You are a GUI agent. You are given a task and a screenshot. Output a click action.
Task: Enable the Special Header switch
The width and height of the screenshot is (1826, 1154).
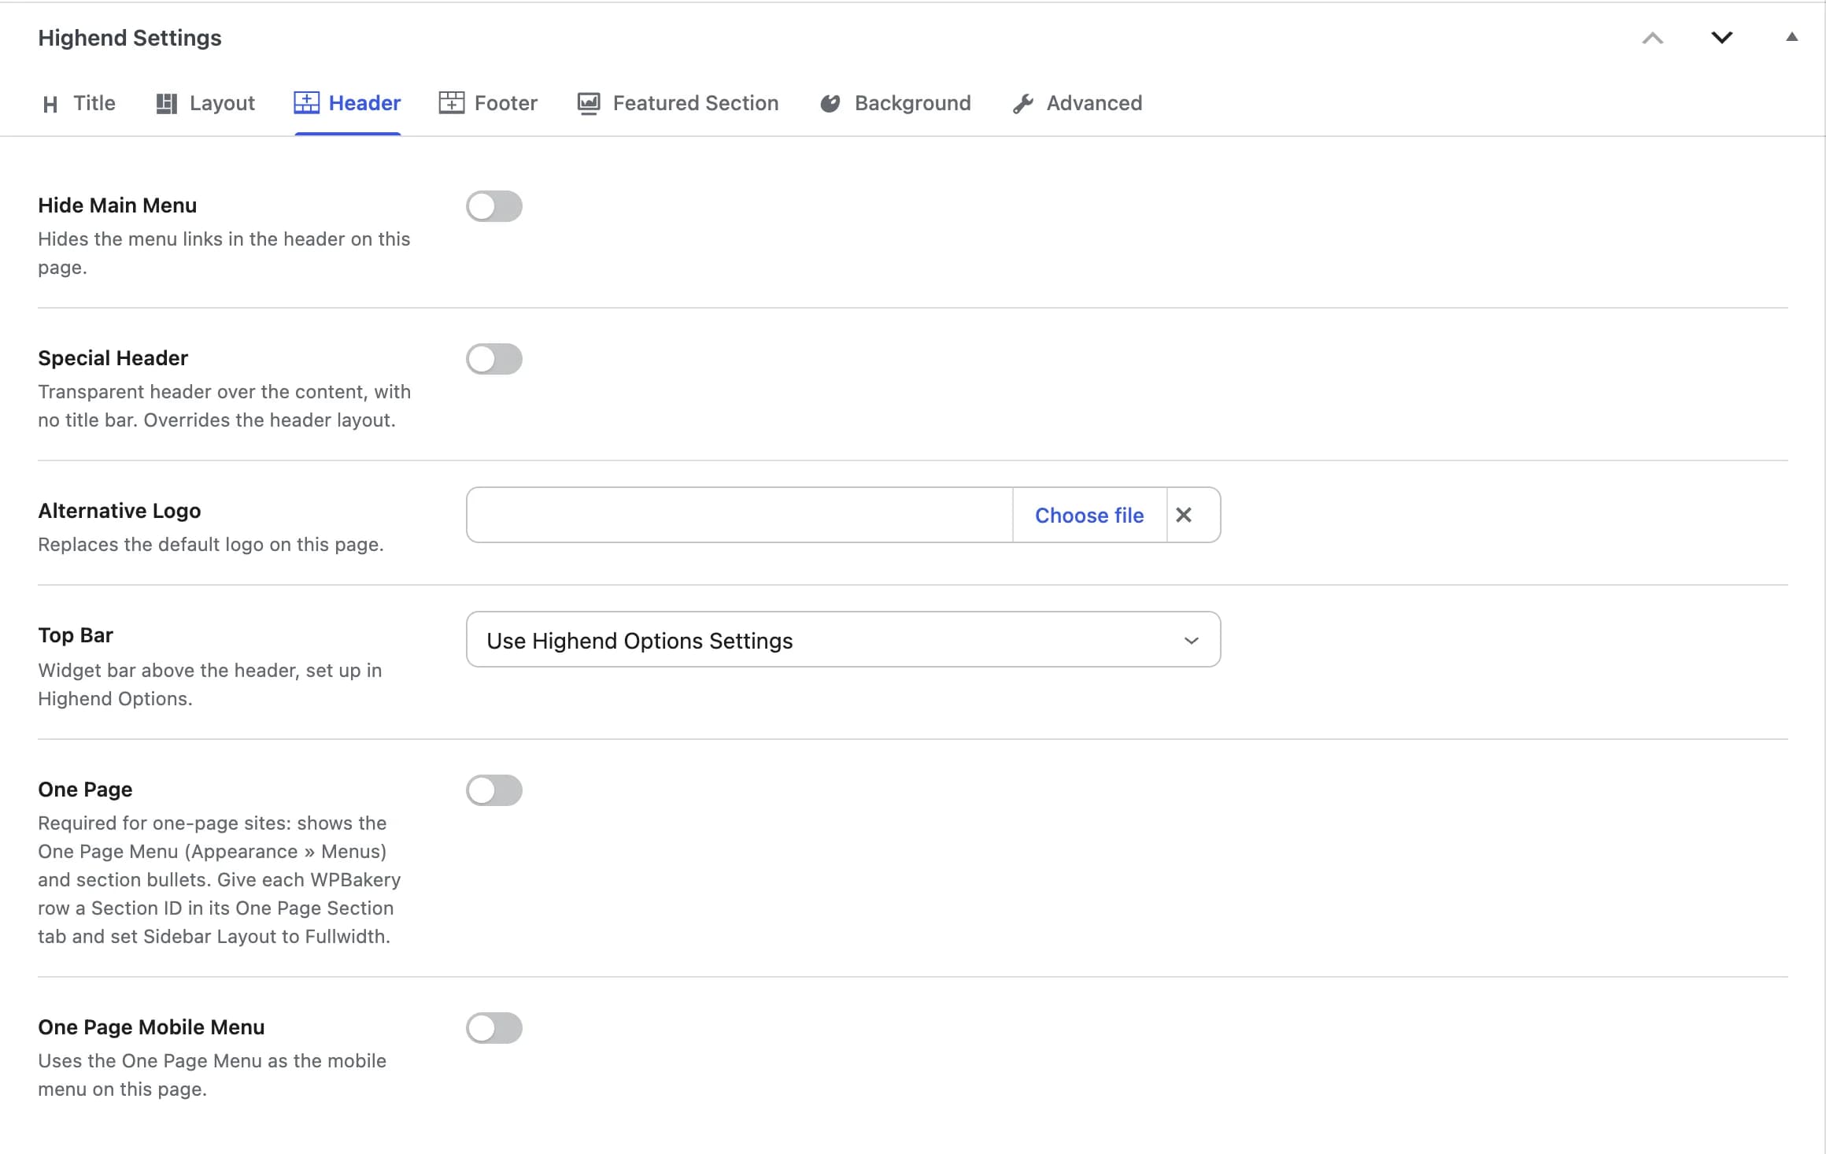tap(494, 359)
